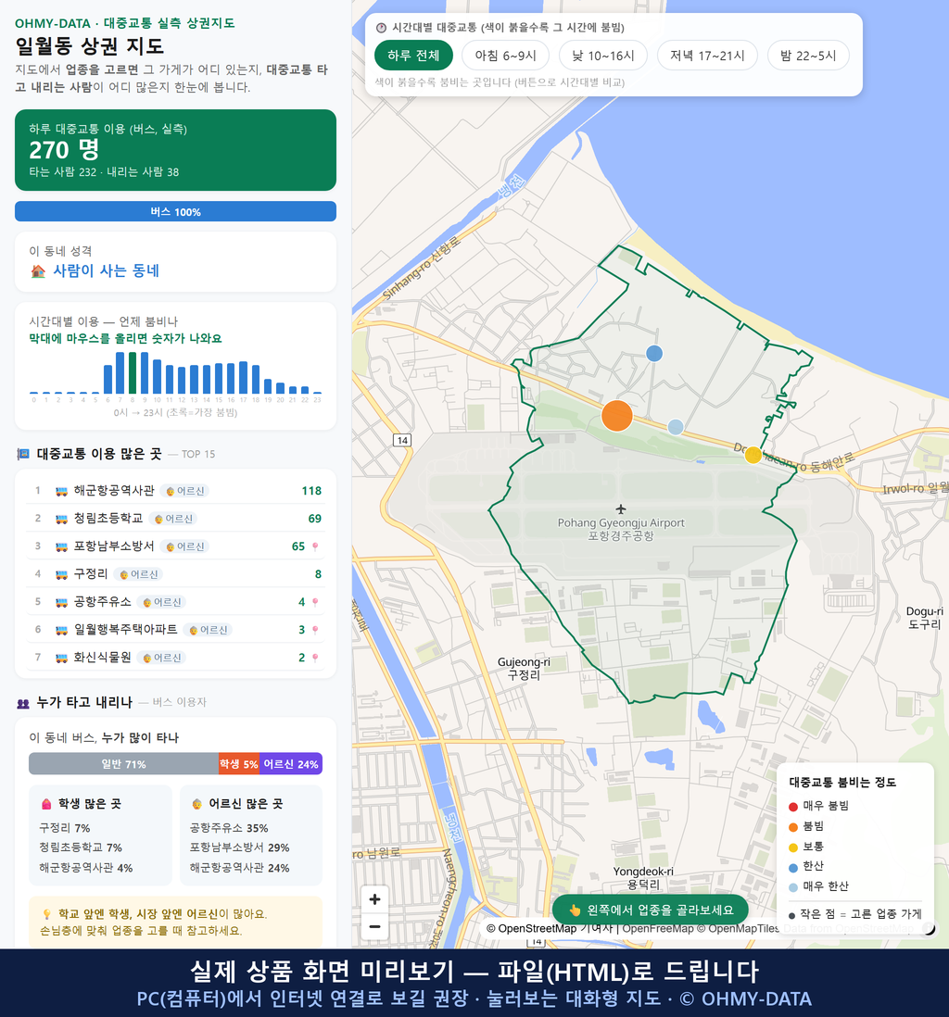
Task: Click the Pohang Gyeongju Airport map label
Action: 621,529
